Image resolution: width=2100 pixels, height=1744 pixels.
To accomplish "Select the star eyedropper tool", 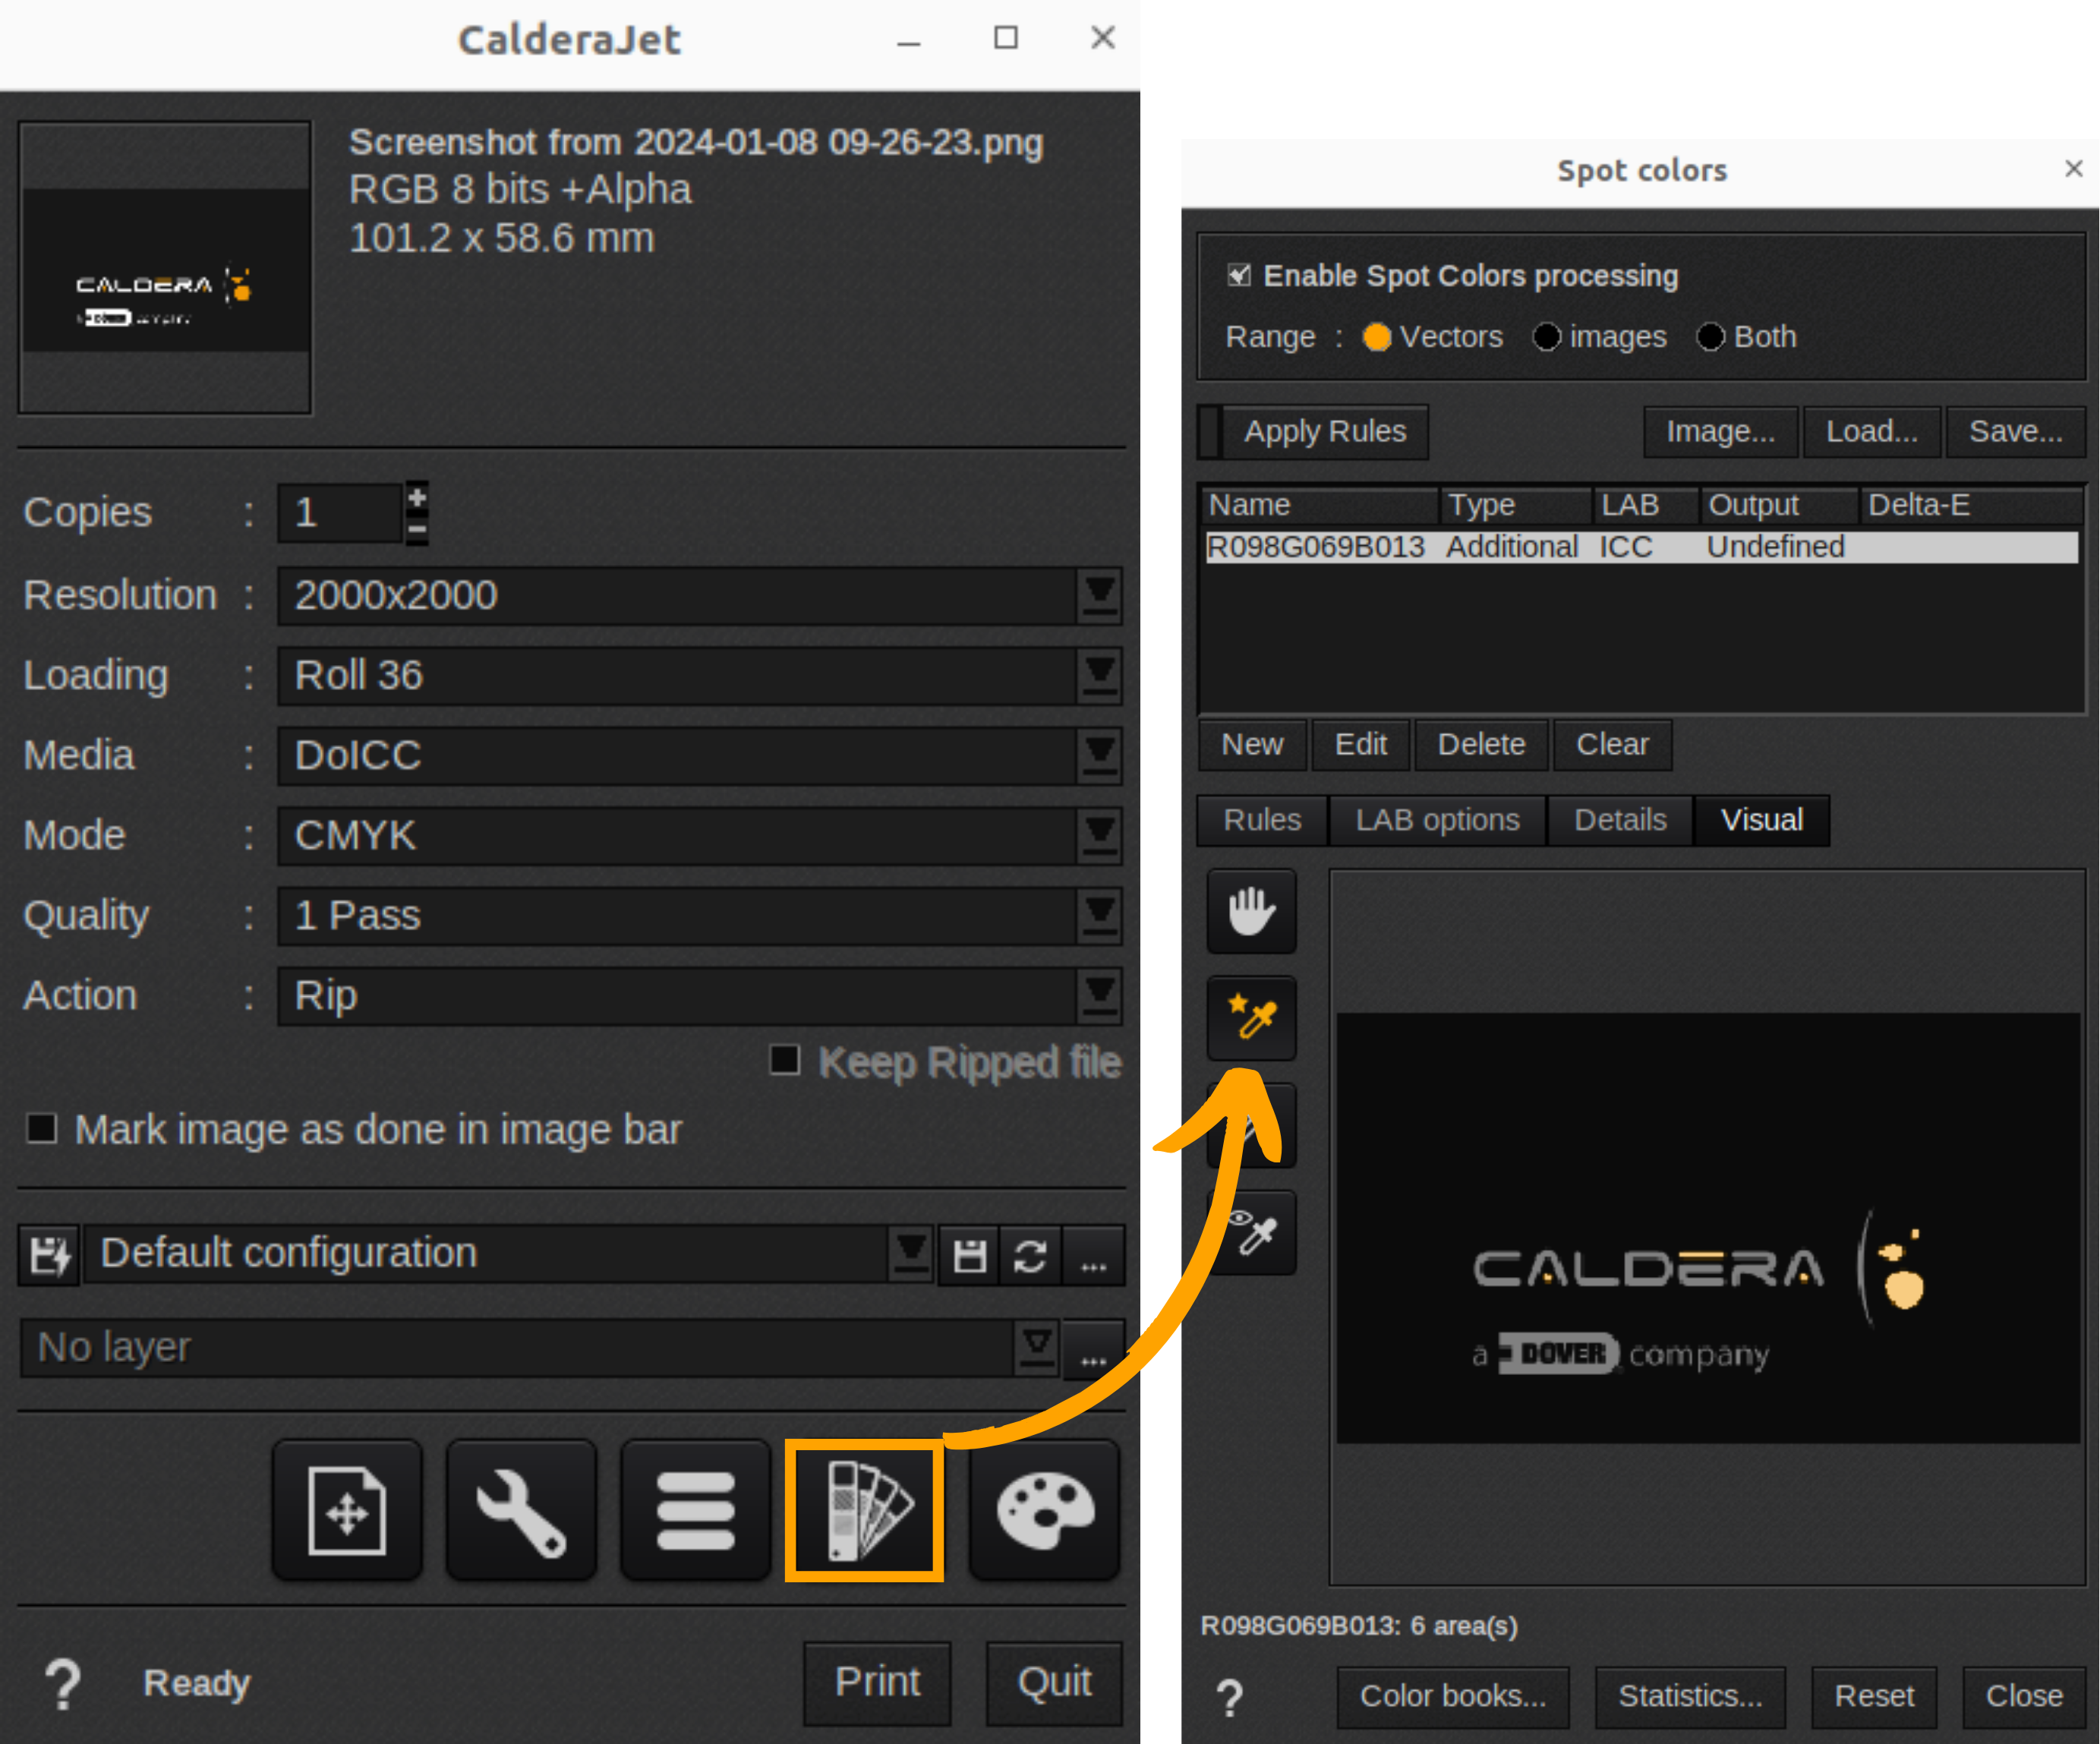I will click(1251, 1018).
